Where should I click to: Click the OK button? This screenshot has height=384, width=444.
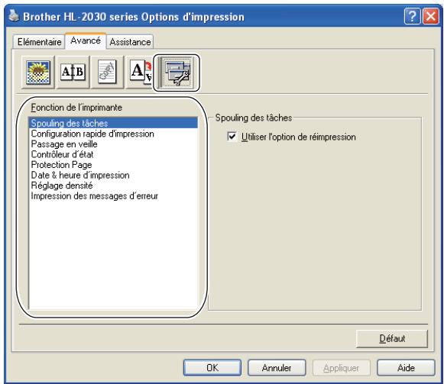pos(212,368)
